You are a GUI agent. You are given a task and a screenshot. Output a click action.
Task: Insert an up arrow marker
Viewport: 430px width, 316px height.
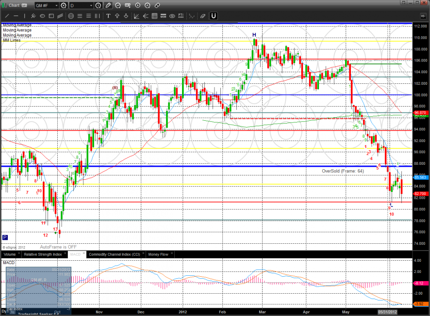(x=117, y=16)
